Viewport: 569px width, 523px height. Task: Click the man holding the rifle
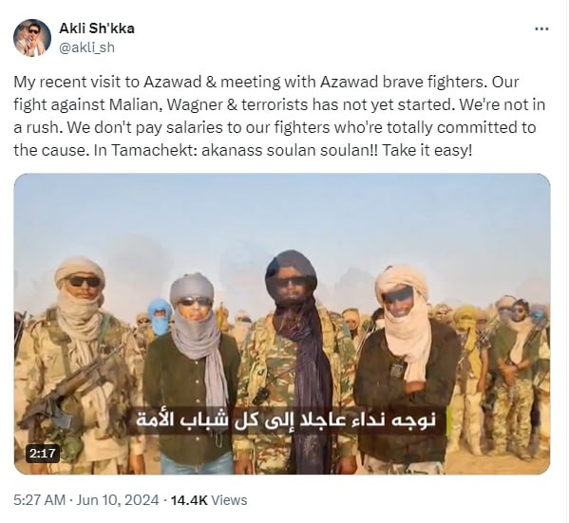[78, 364]
